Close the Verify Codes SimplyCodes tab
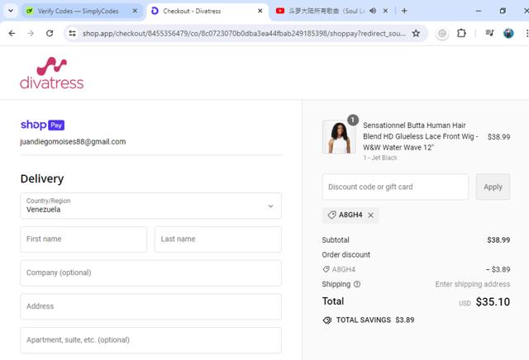Image resolution: width=529 pixels, height=360 pixels. 135,11
